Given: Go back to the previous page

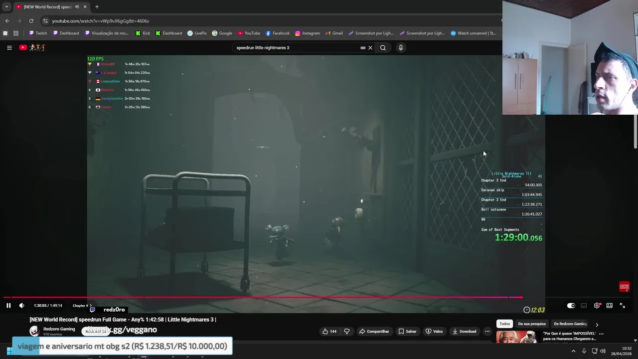Looking at the screenshot, I should pos(7,21).
